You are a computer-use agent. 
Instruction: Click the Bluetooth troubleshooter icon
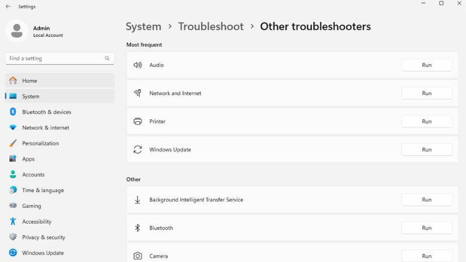click(137, 228)
